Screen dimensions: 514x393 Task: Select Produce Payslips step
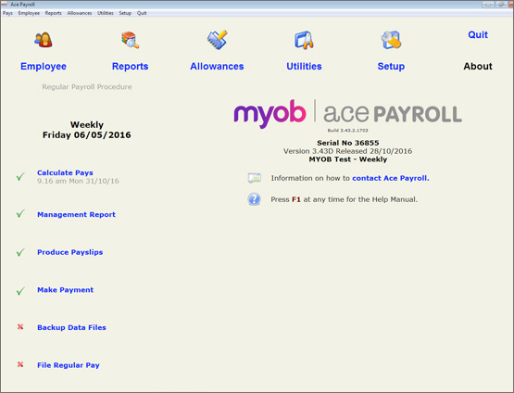(x=70, y=252)
